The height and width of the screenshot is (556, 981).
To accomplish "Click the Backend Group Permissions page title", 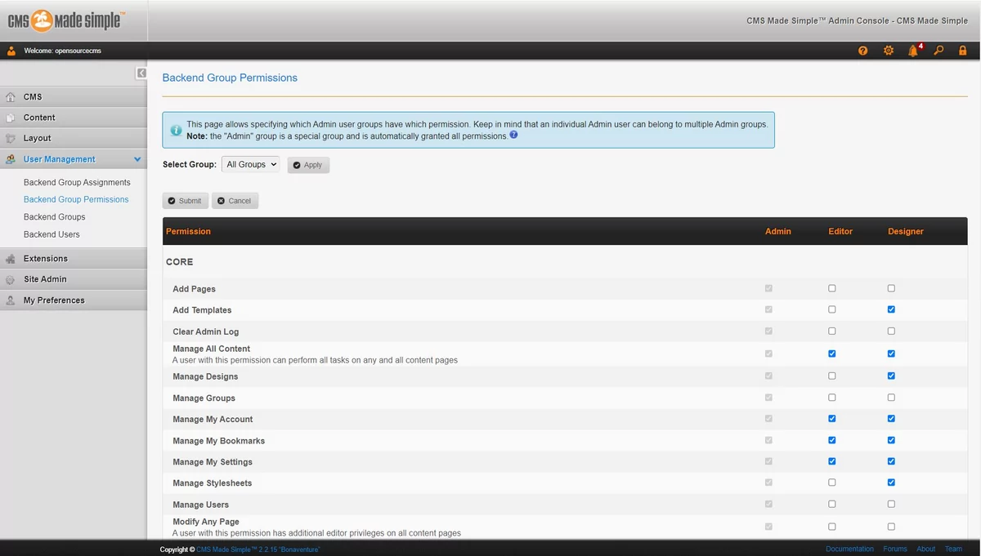I will point(230,78).
